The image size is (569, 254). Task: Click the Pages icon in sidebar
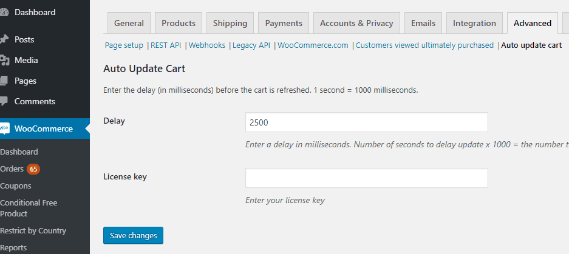point(3,81)
